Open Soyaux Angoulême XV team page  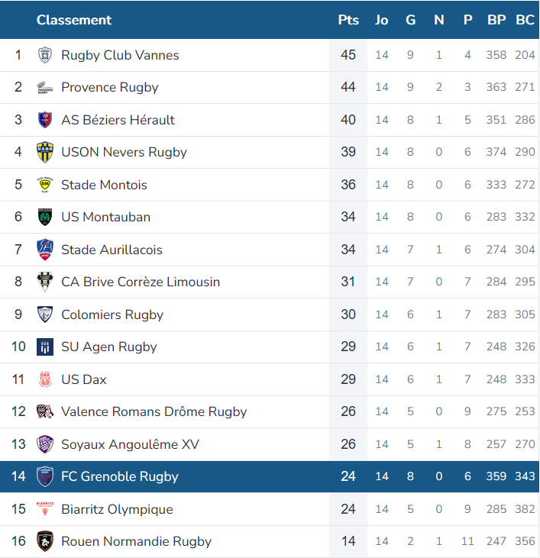pos(131,444)
